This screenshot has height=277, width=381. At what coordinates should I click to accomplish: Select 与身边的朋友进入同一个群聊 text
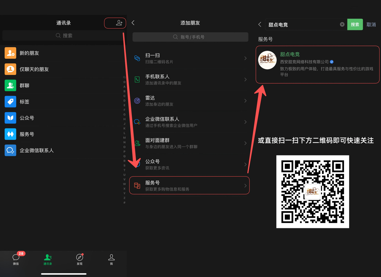pyautogui.click(x=171, y=147)
